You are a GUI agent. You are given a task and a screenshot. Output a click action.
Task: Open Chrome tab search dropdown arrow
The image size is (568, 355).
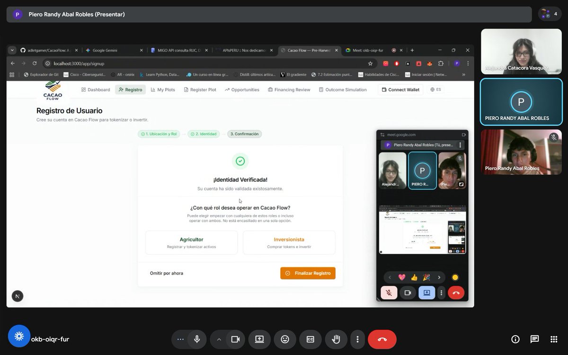point(12,50)
